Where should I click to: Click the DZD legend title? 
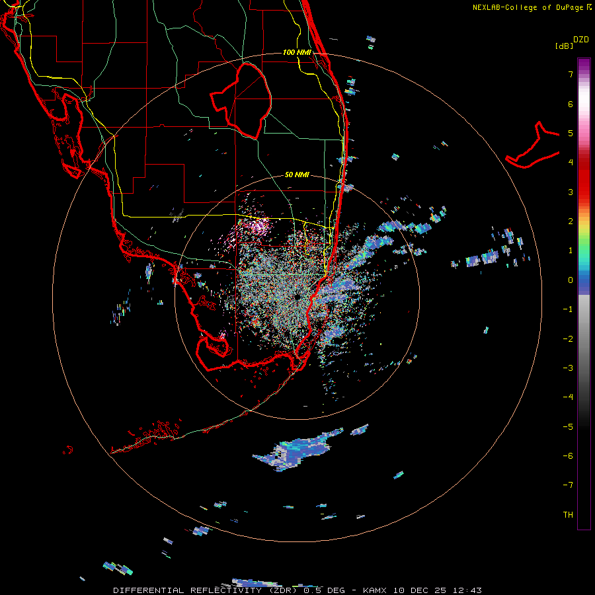pyautogui.click(x=581, y=40)
